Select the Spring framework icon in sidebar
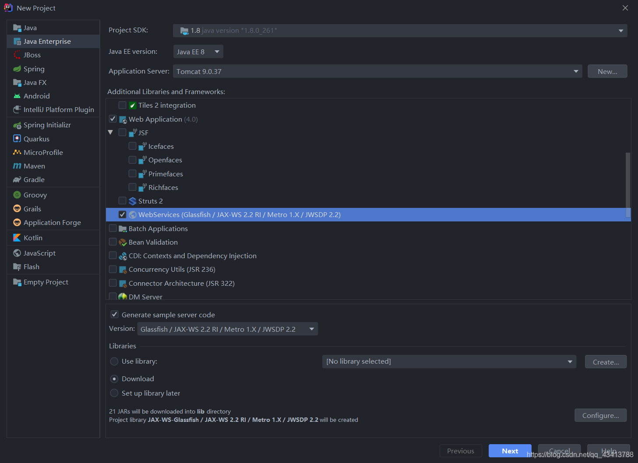 coord(17,69)
